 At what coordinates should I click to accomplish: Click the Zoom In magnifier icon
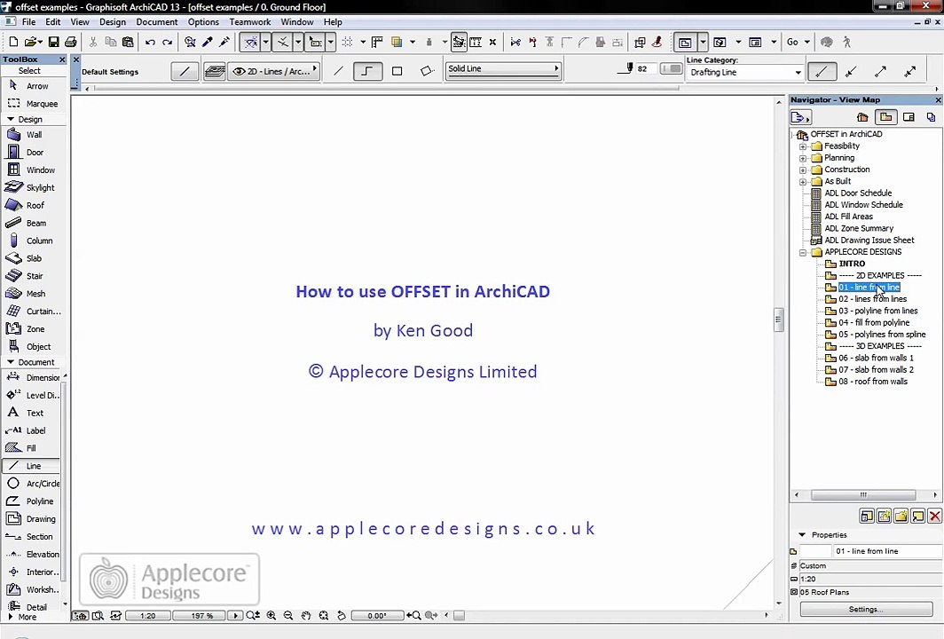pyautogui.click(x=271, y=616)
